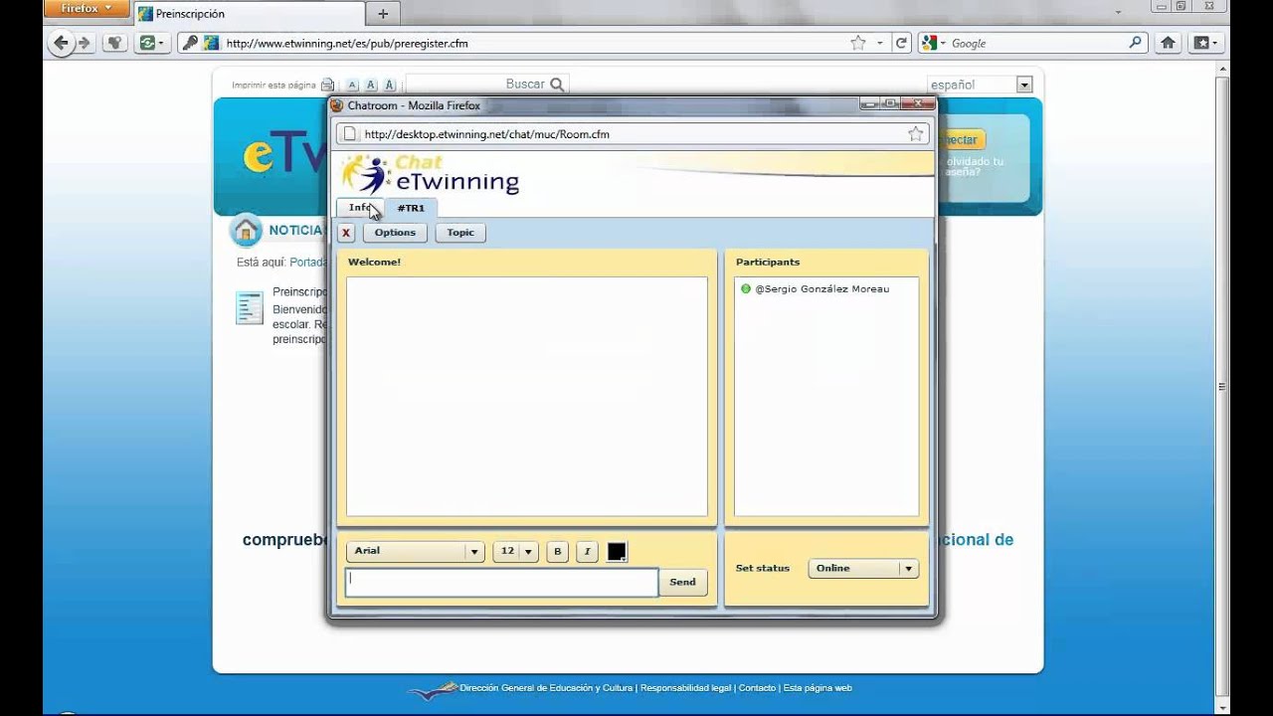Click the key icon in the address bar
Viewport: 1273px width, 716px height.
[x=190, y=43]
